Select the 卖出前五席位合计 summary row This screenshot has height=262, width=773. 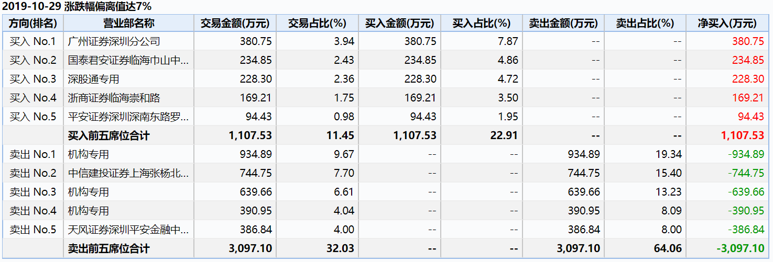coord(386,248)
